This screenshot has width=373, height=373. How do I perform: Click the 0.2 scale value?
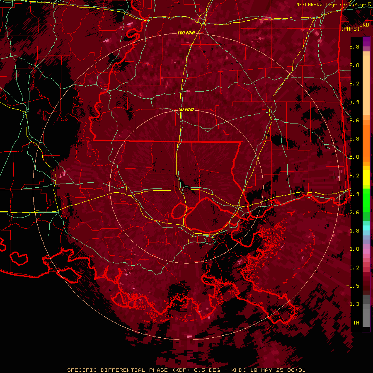click(x=354, y=268)
